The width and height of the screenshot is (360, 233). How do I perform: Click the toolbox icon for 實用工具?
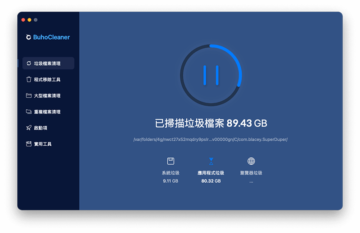(29, 144)
